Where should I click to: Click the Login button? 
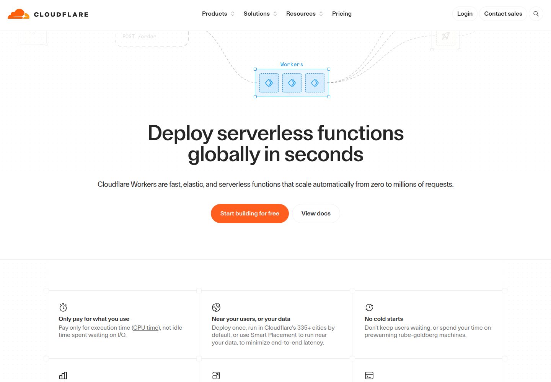[x=465, y=14]
